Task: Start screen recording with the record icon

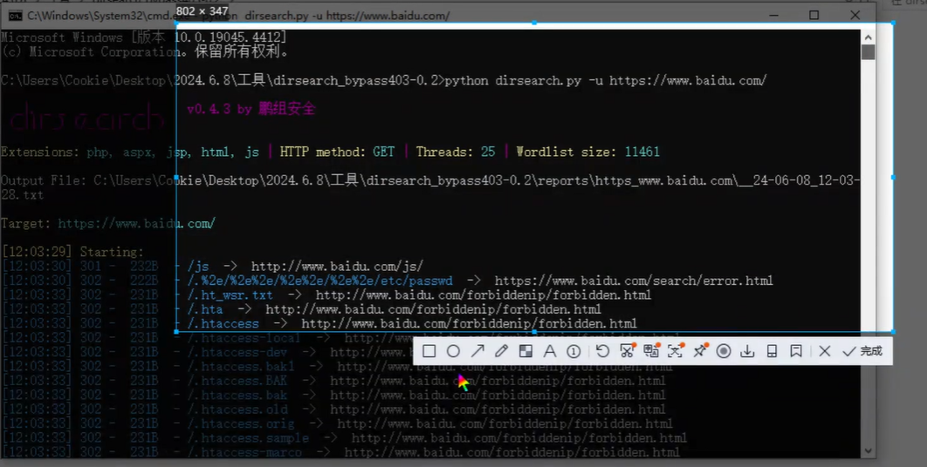Action: (723, 351)
